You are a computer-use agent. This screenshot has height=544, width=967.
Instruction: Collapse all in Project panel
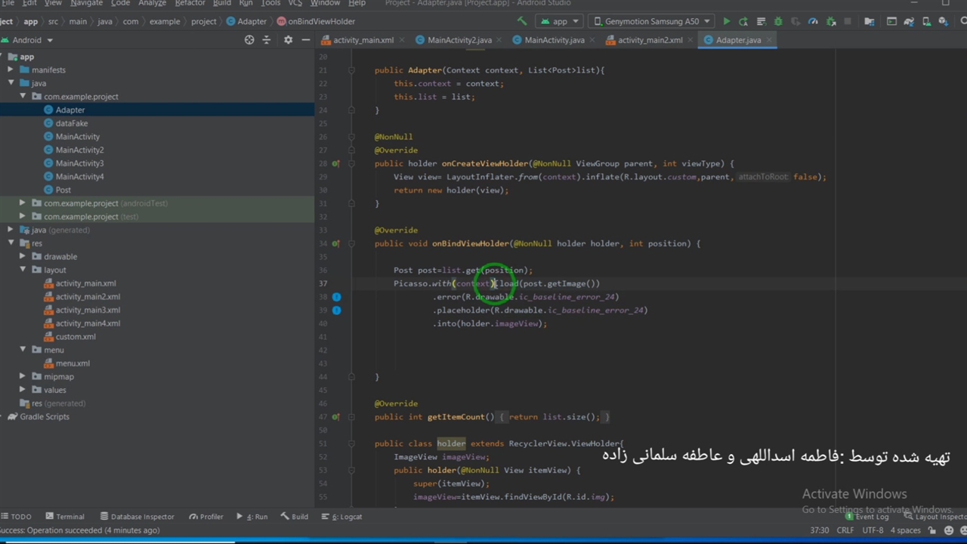(266, 40)
